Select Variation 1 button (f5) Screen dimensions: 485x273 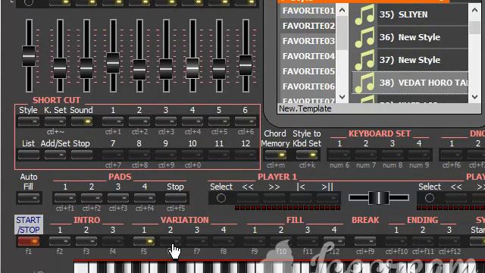[144, 241]
